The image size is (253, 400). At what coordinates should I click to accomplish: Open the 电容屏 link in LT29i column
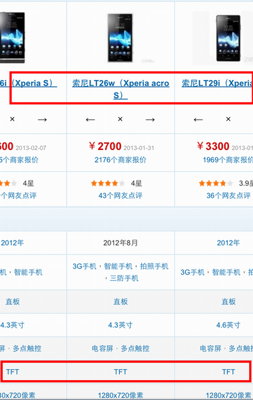click(210, 348)
